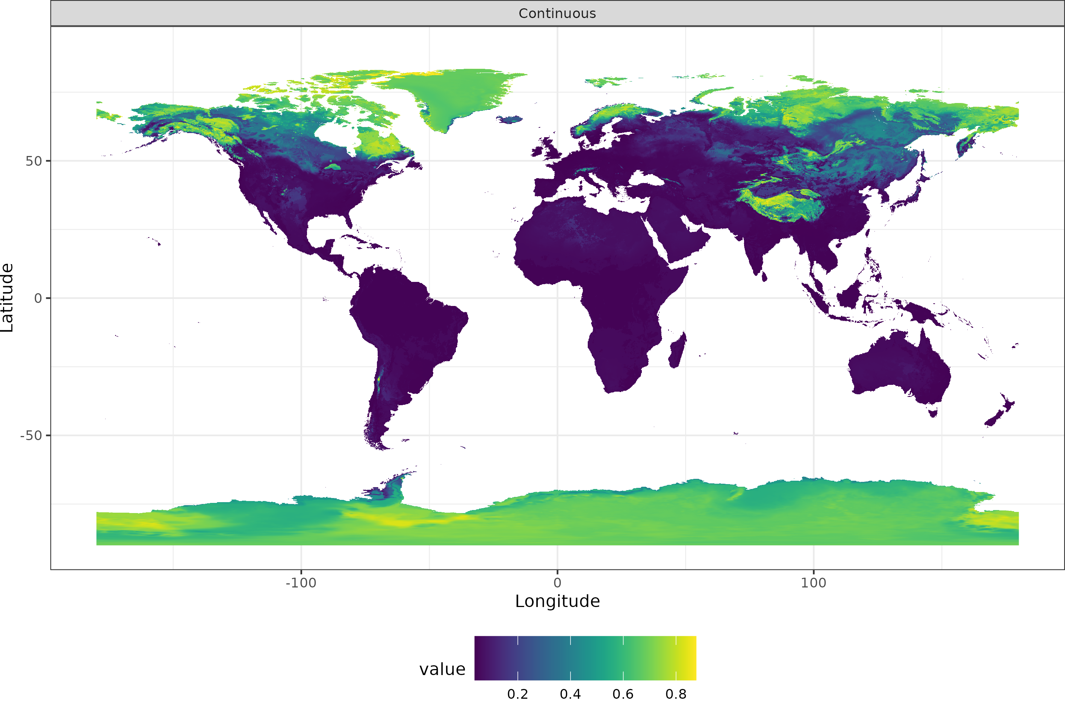Click the 100 longitude tick label
Viewport: 1065px width, 710px height.
click(813, 583)
